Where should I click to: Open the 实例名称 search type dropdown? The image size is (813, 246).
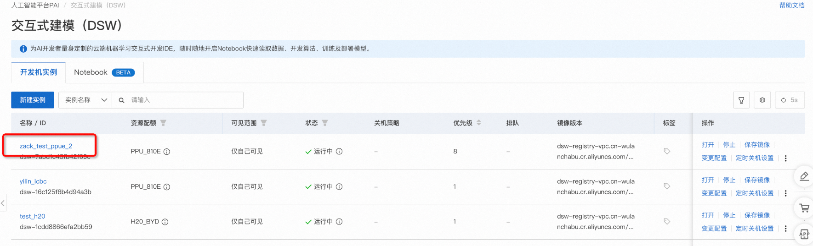click(85, 100)
